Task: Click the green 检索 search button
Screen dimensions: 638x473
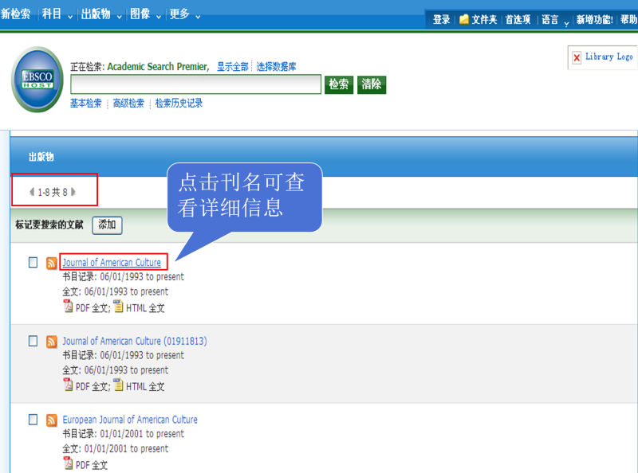Action: pyautogui.click(x=338, y=84)
